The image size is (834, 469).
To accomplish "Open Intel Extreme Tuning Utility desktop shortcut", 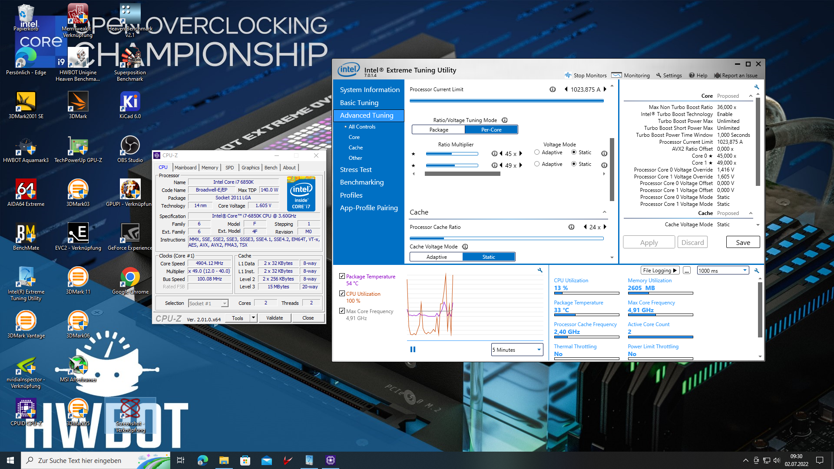I will [26, 283].
